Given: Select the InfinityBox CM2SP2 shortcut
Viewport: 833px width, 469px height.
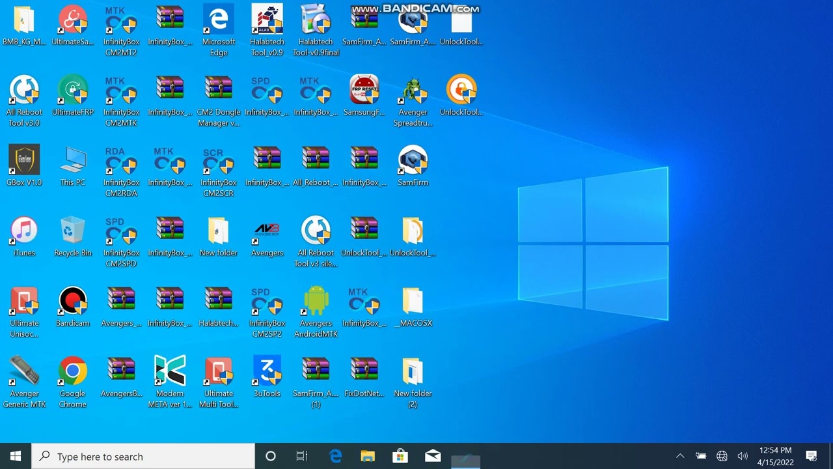Looking at the screenshot, I should point(267,301).
